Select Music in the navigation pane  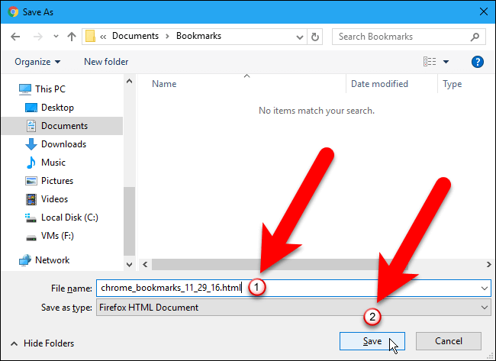pos(53,163)
